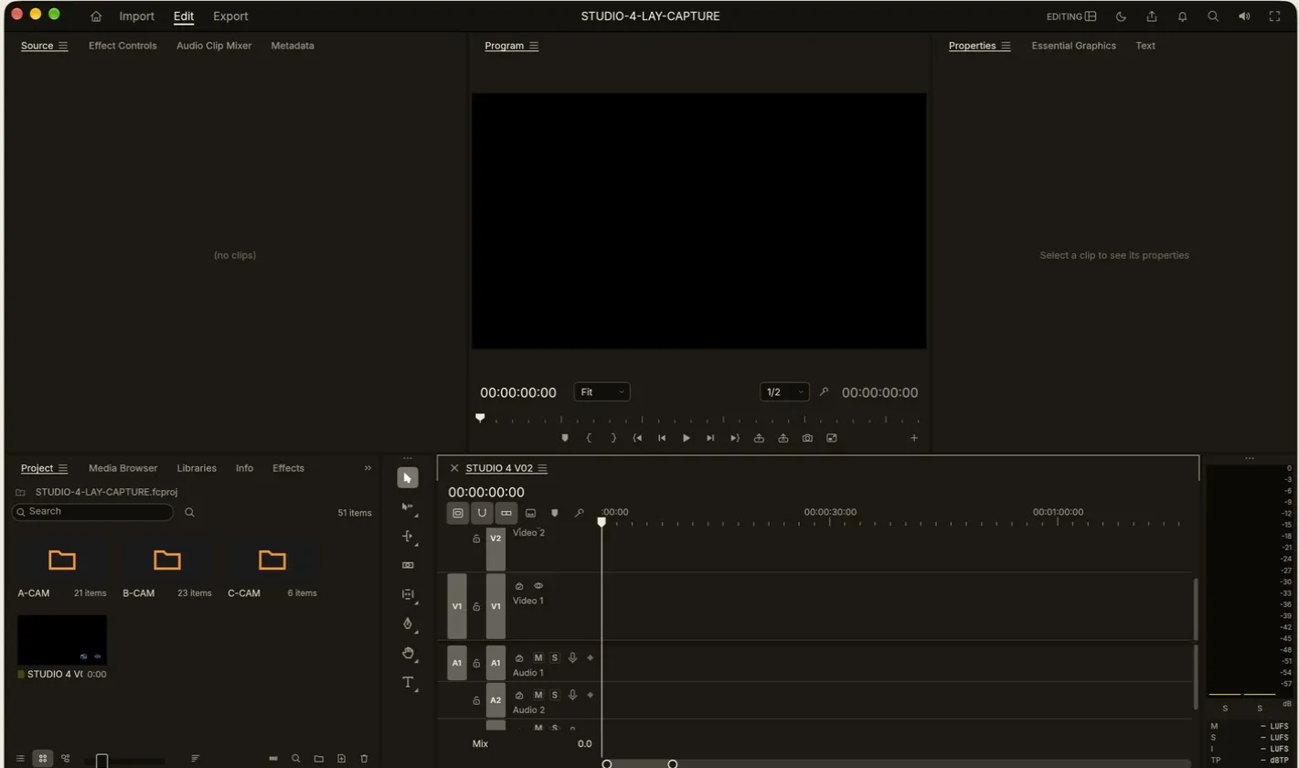Add a marker in the Program monitor
This screenshot has width=1299, height=768.
click(x=565, y=438)
